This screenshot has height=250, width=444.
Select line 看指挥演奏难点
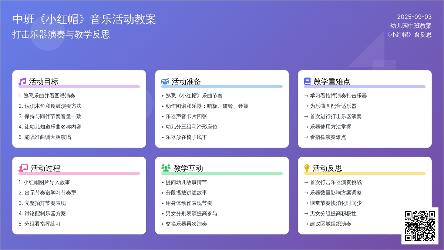point(325,137)
